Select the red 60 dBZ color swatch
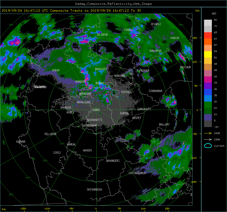 pyautogui.click(x=208, y=36)
